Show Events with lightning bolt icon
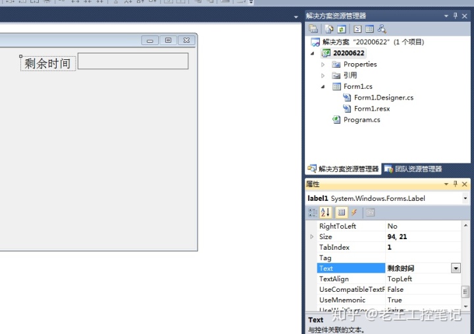 pyautogui.click(x=354, y=212)
